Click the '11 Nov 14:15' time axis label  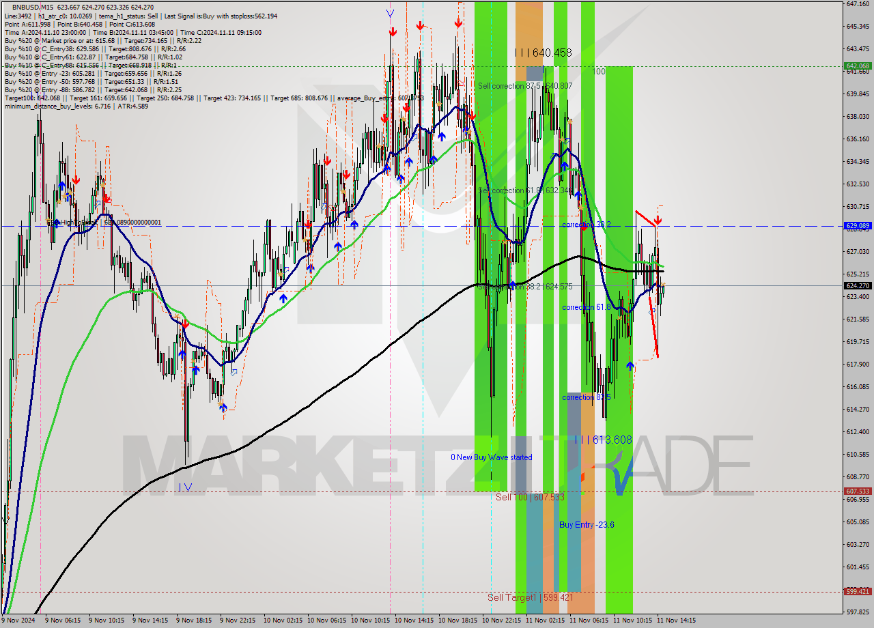tap(676, 620)
